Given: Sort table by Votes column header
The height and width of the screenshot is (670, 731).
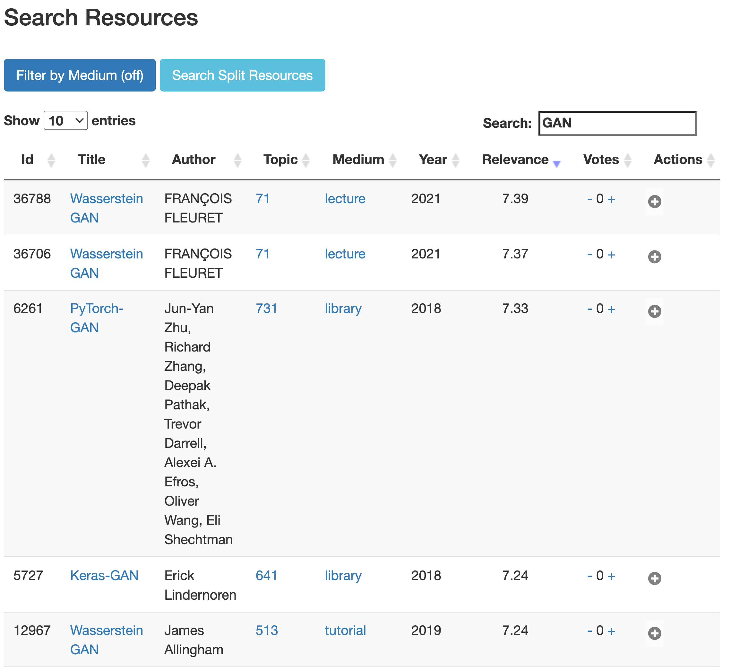Looking at the screenshot, I should (x=601, y=160).
